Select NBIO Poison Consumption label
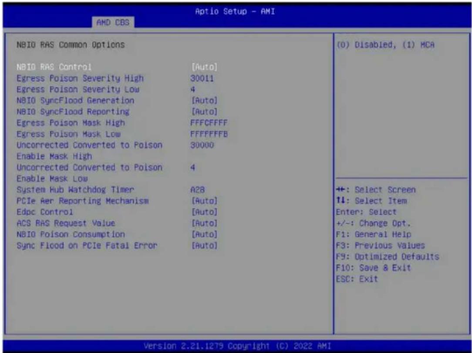The width and height of the screenshot is (472, 353). 71,234
